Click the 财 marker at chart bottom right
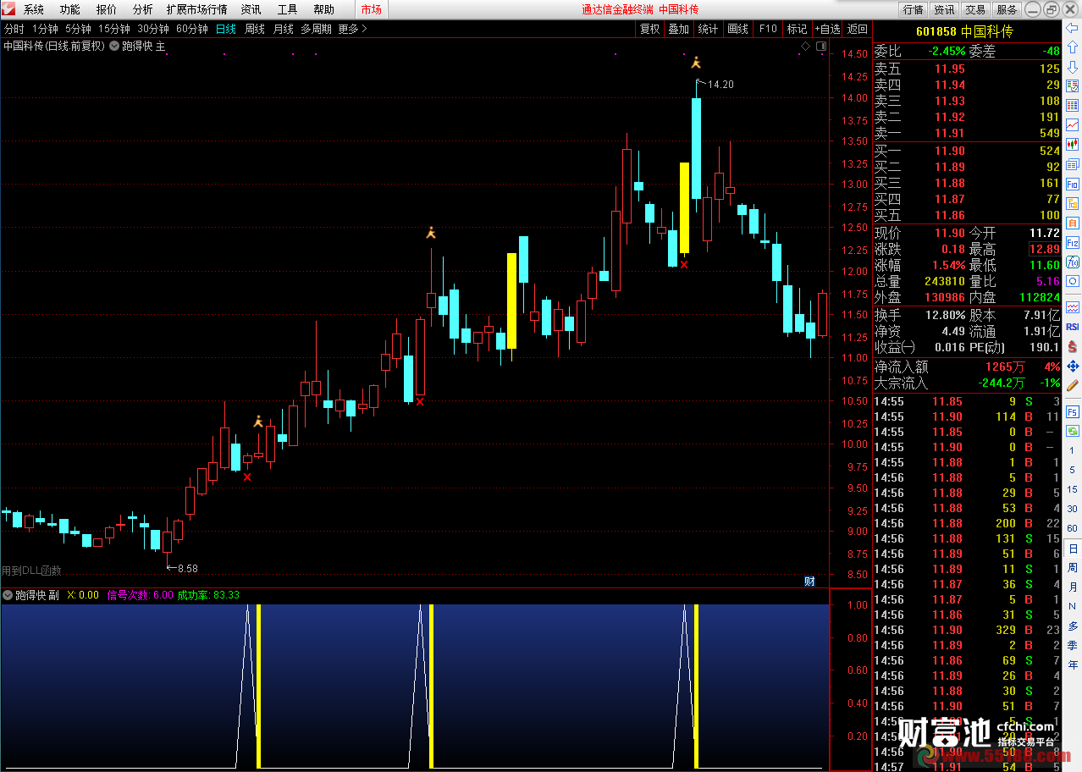Screen dimensions: 1082x772 pyautogui.click(x=809, y=581)
